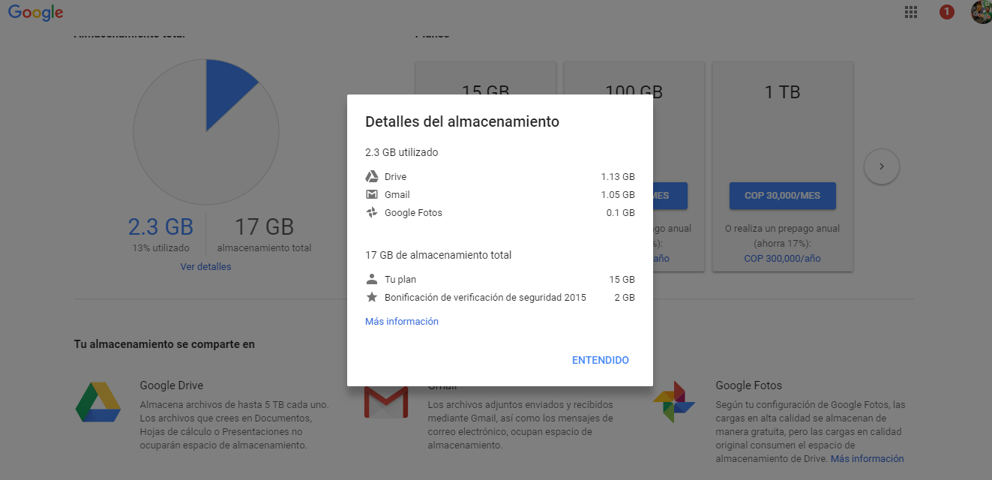Click the 13% utilizado label
Image resolution: width=992 pixels, height=480 pixels.
click(160, 247)
